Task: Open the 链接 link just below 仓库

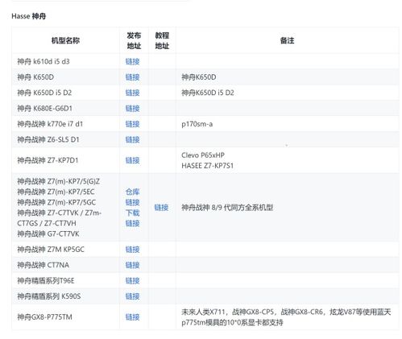Action: 132,202
